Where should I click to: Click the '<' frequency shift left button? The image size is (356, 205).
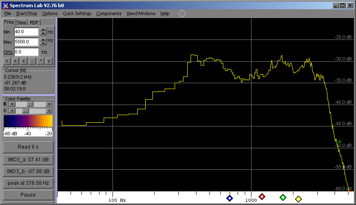8,61
